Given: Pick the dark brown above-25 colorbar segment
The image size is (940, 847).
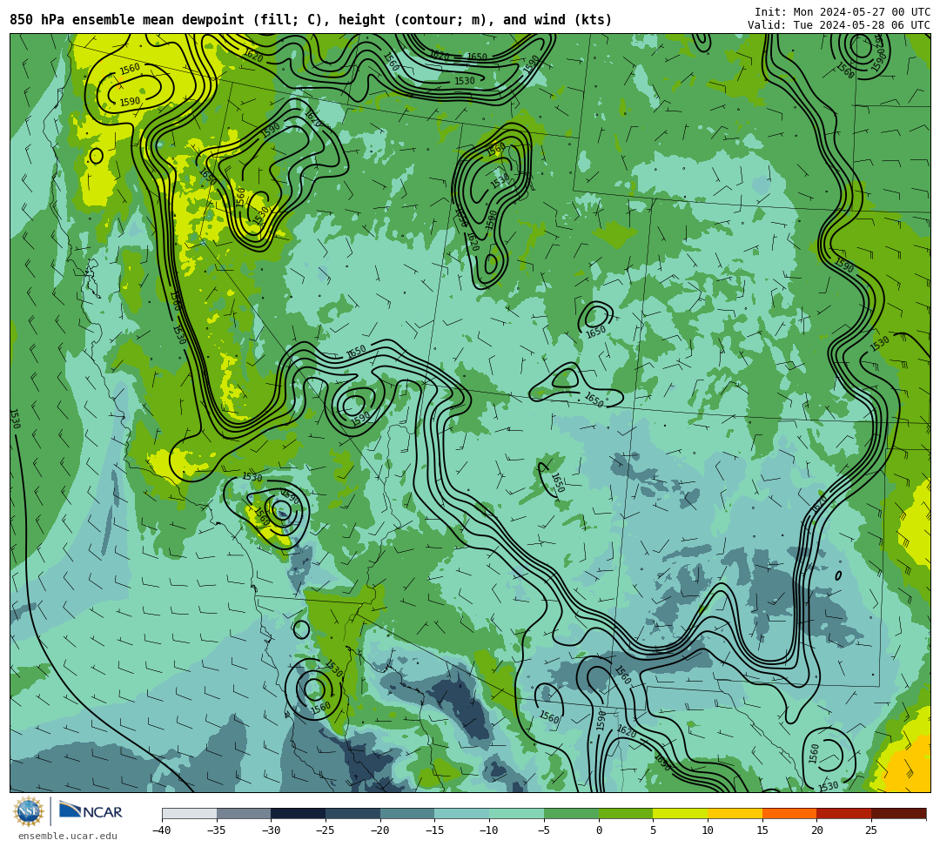Looking at the screenshot, I should [898, 813].
